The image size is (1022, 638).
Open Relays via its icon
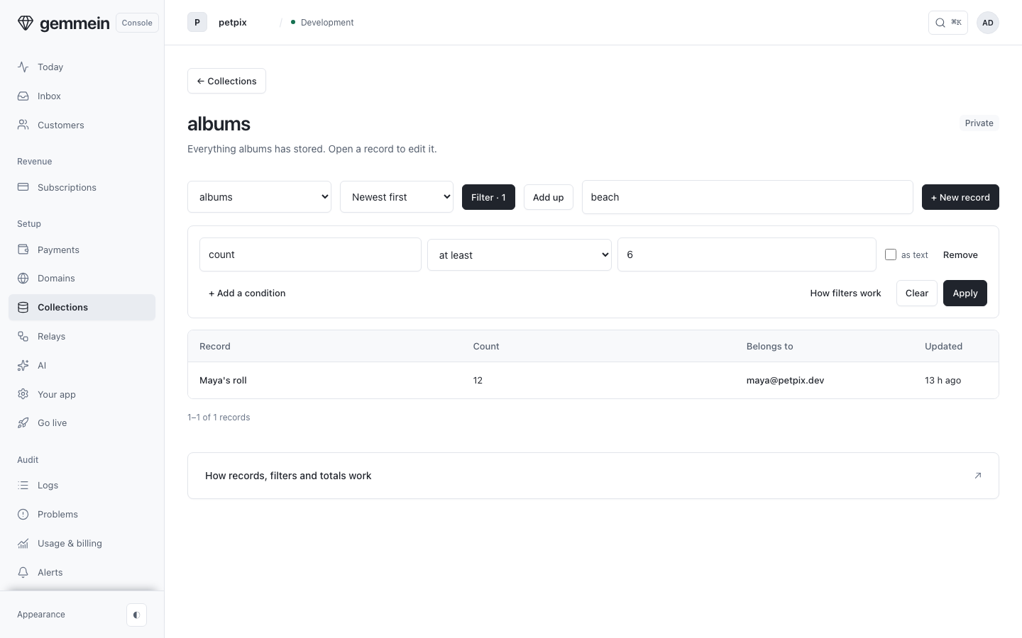click(23, 336)
